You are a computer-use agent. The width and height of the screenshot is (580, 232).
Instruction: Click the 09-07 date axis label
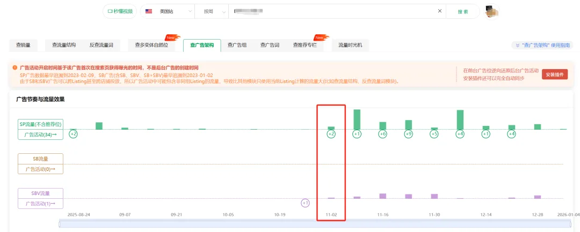click(x=125, y=214)
